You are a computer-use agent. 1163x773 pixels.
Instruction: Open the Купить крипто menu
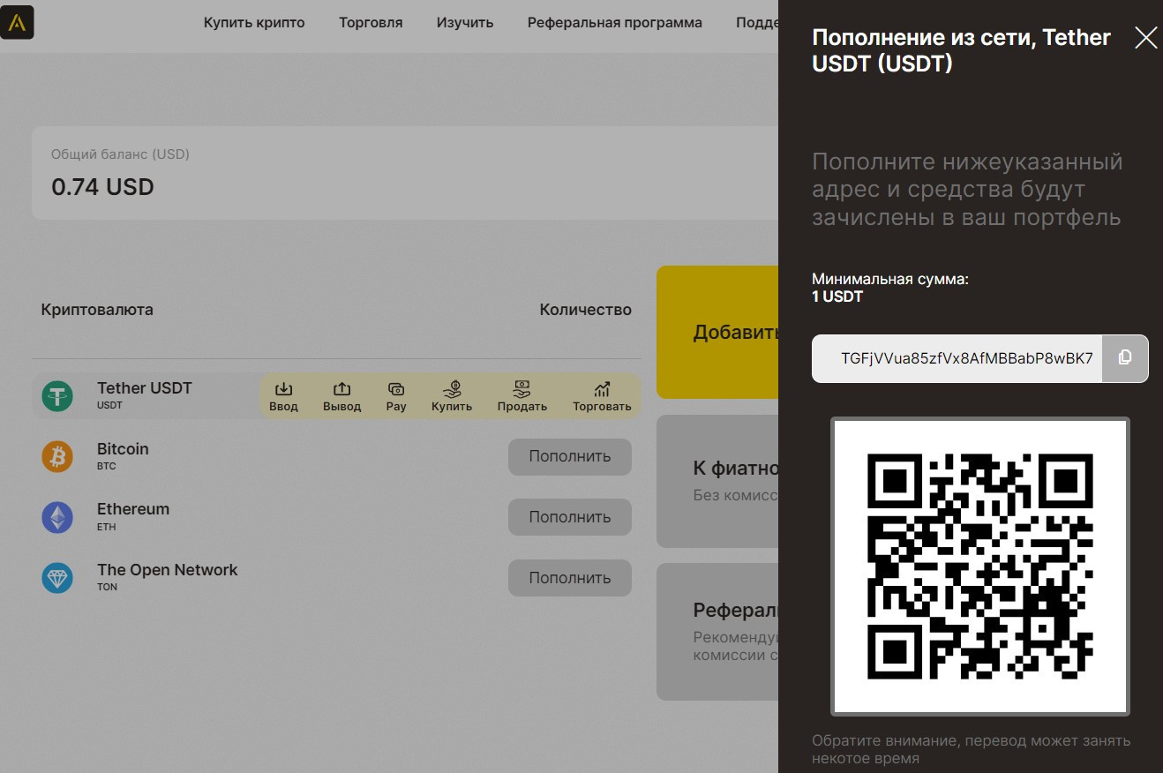254,23
